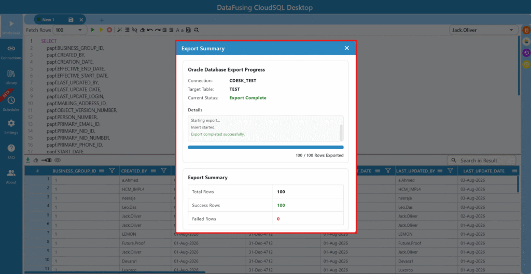The image size is (531, 274).
Task: Close the New 1 tab
Action: pos(81,20)
